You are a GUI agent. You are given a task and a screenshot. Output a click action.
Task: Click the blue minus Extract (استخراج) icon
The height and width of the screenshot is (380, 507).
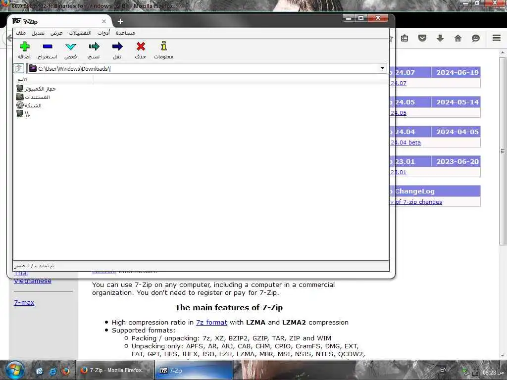coord(48,47)
